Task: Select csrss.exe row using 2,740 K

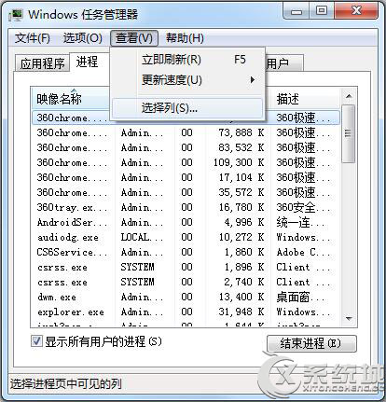Action: coord(186,282)
